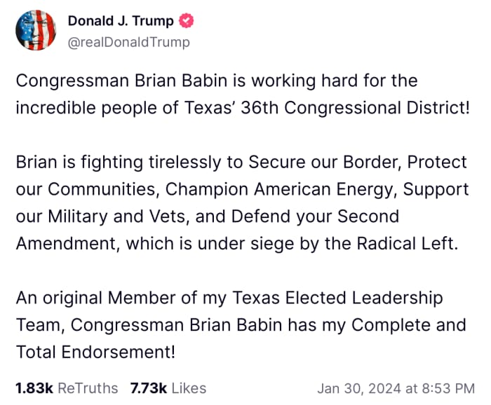Open the Donald J. Trump display name
Screen dimensions: 491x405
[x=121, y=20]
